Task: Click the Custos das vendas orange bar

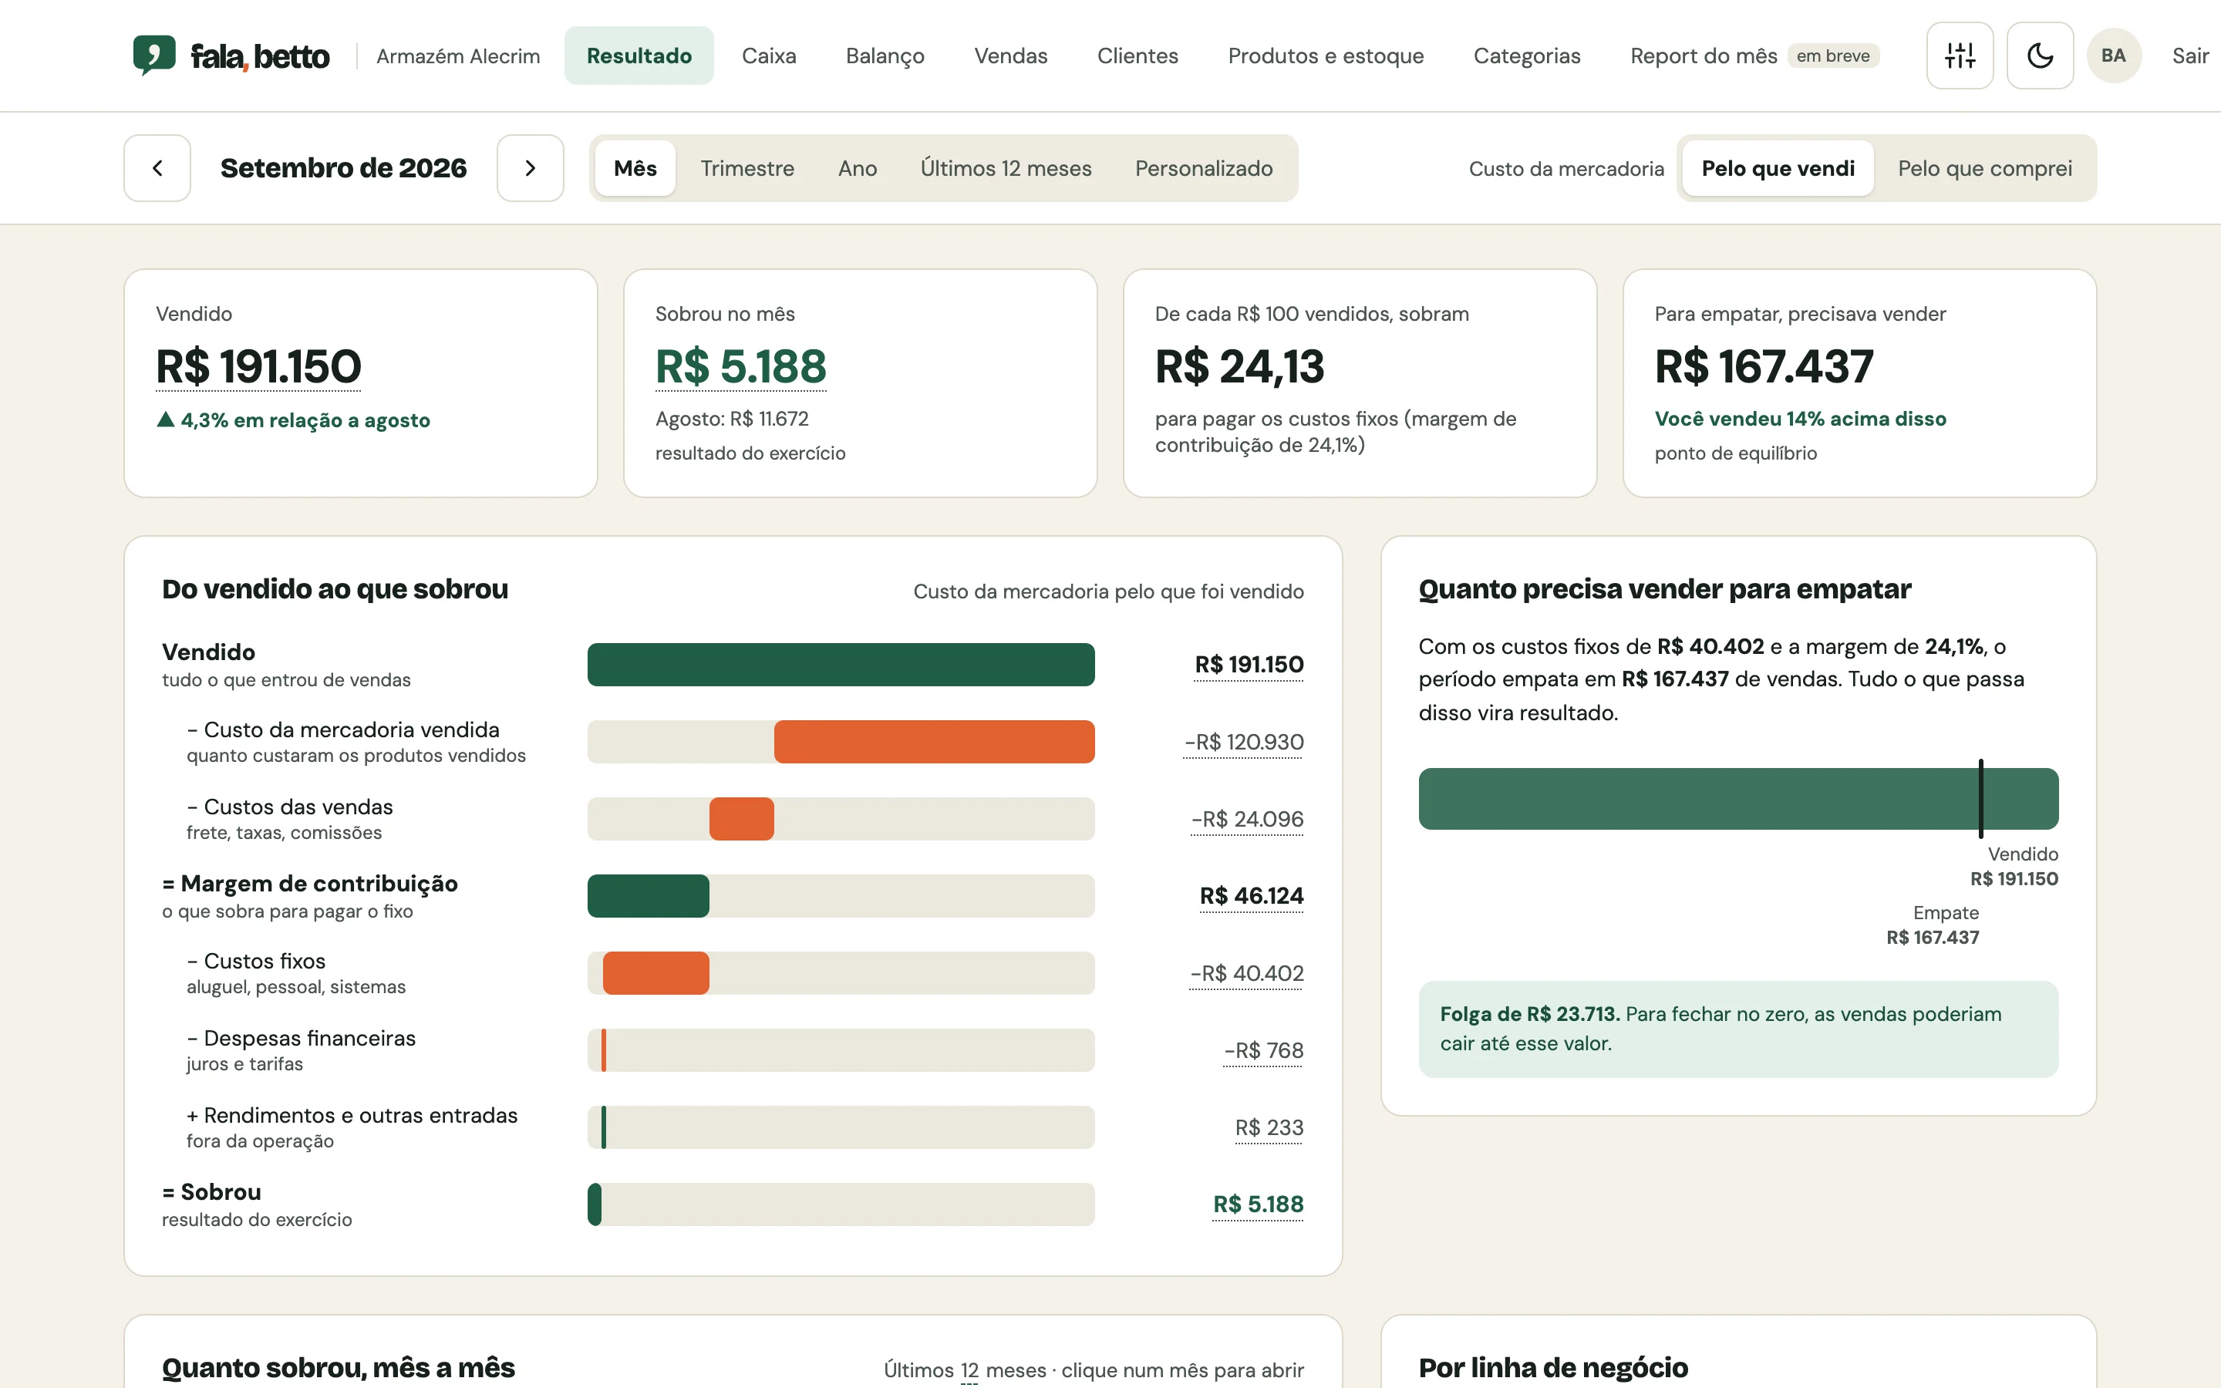Action: click(x=742, y=818)
